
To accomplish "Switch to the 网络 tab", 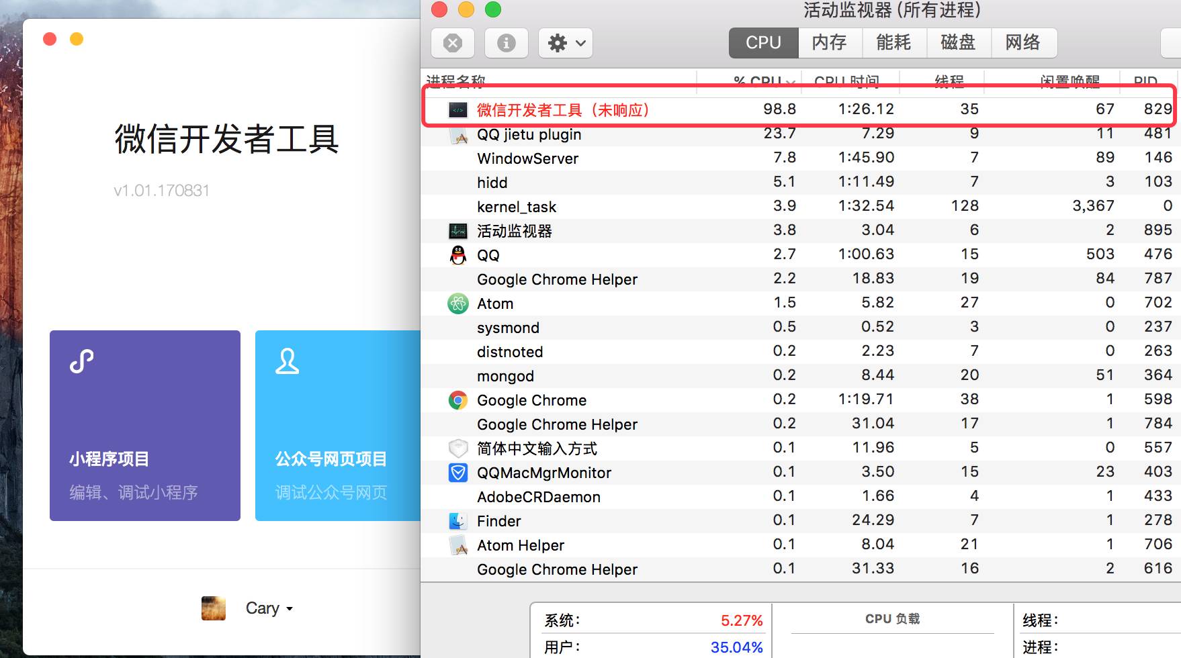I will [x=1022, y=43].
